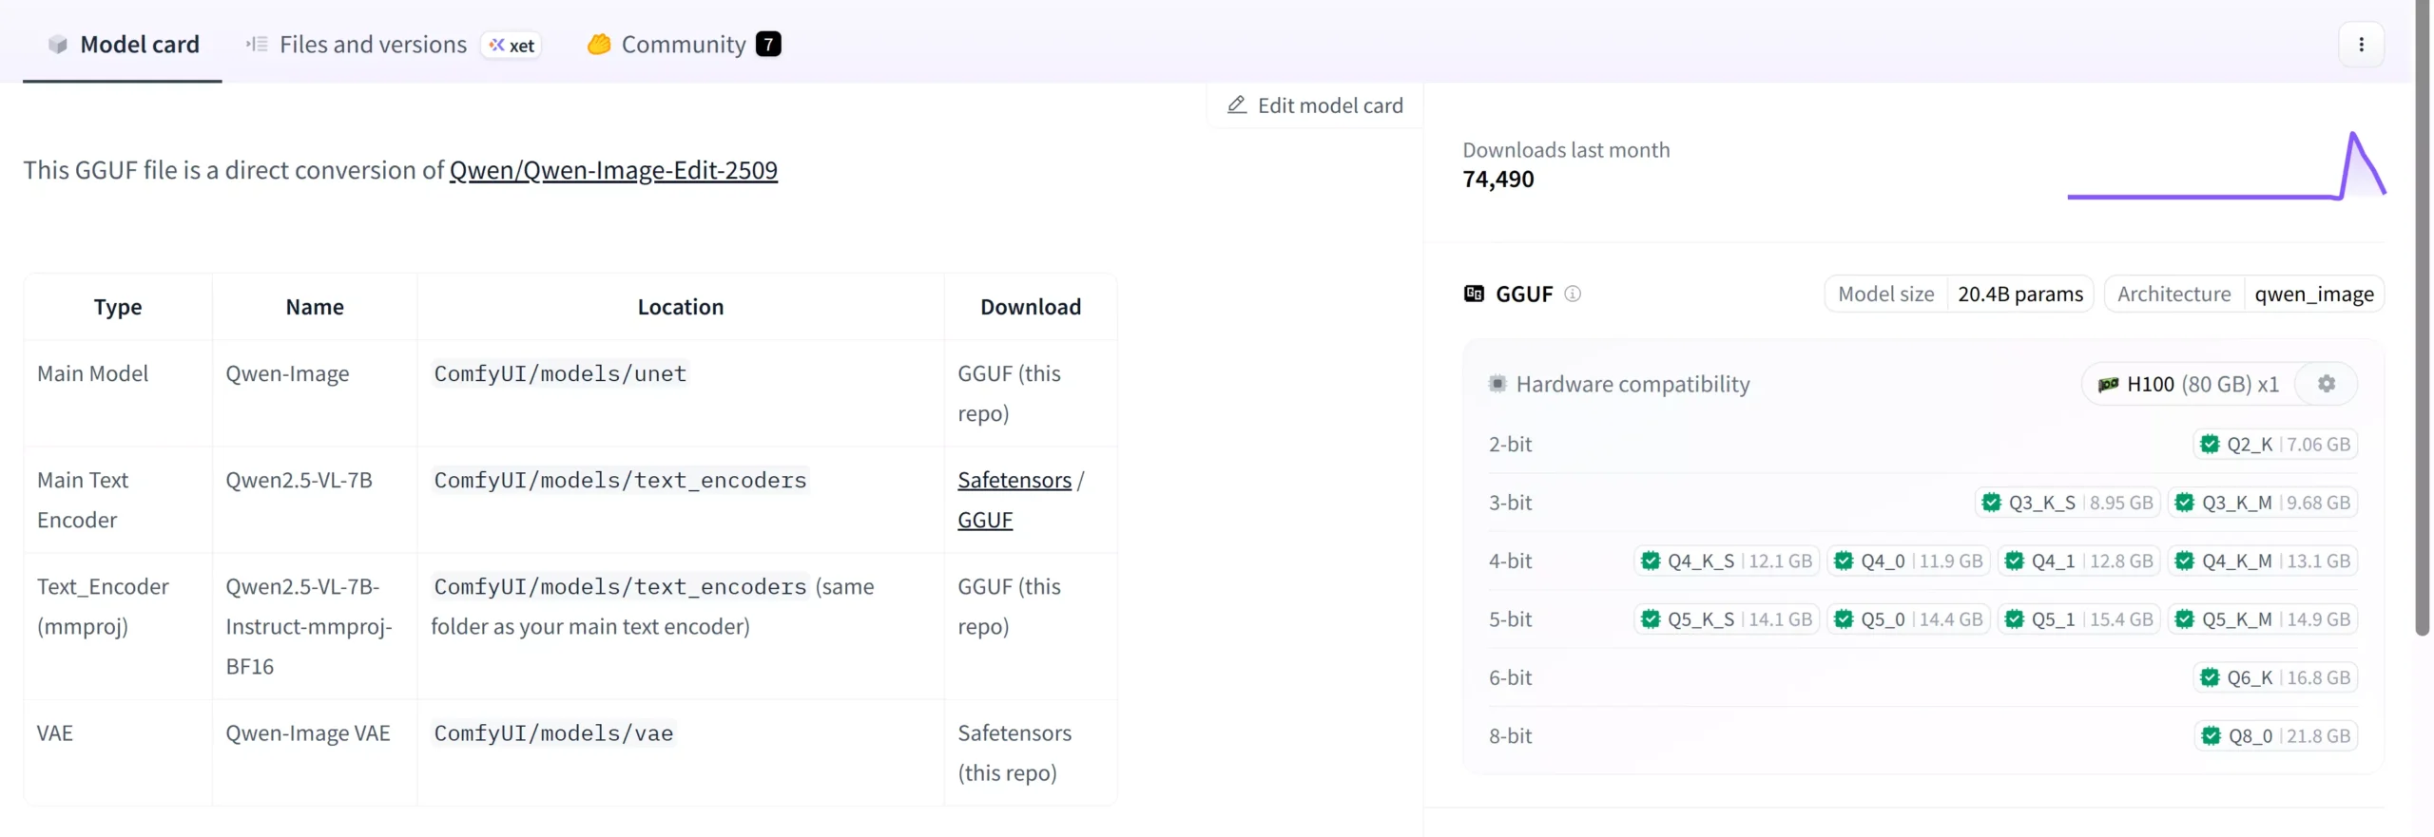Click the pencil icon beside Edit model card
Screen dimensions: 2434x837
pyautogui.click(x=1236, y=105)
